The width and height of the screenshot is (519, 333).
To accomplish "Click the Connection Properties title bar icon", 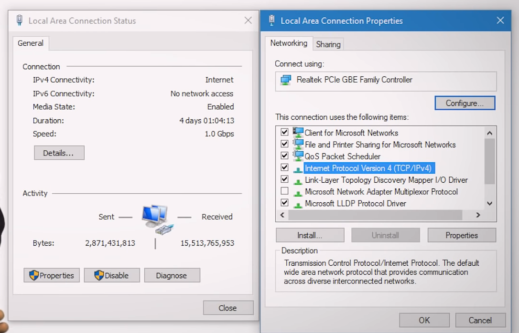I will click(x=272, y=20).
